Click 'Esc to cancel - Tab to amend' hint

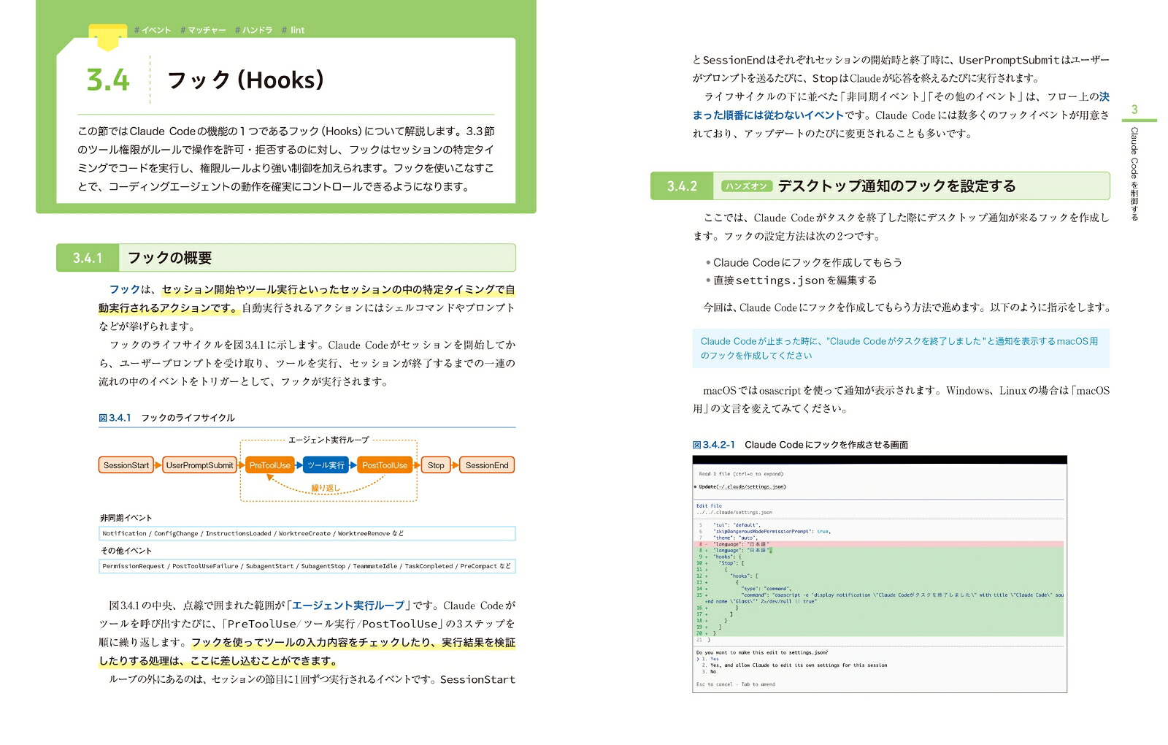(x=735, y=685)
